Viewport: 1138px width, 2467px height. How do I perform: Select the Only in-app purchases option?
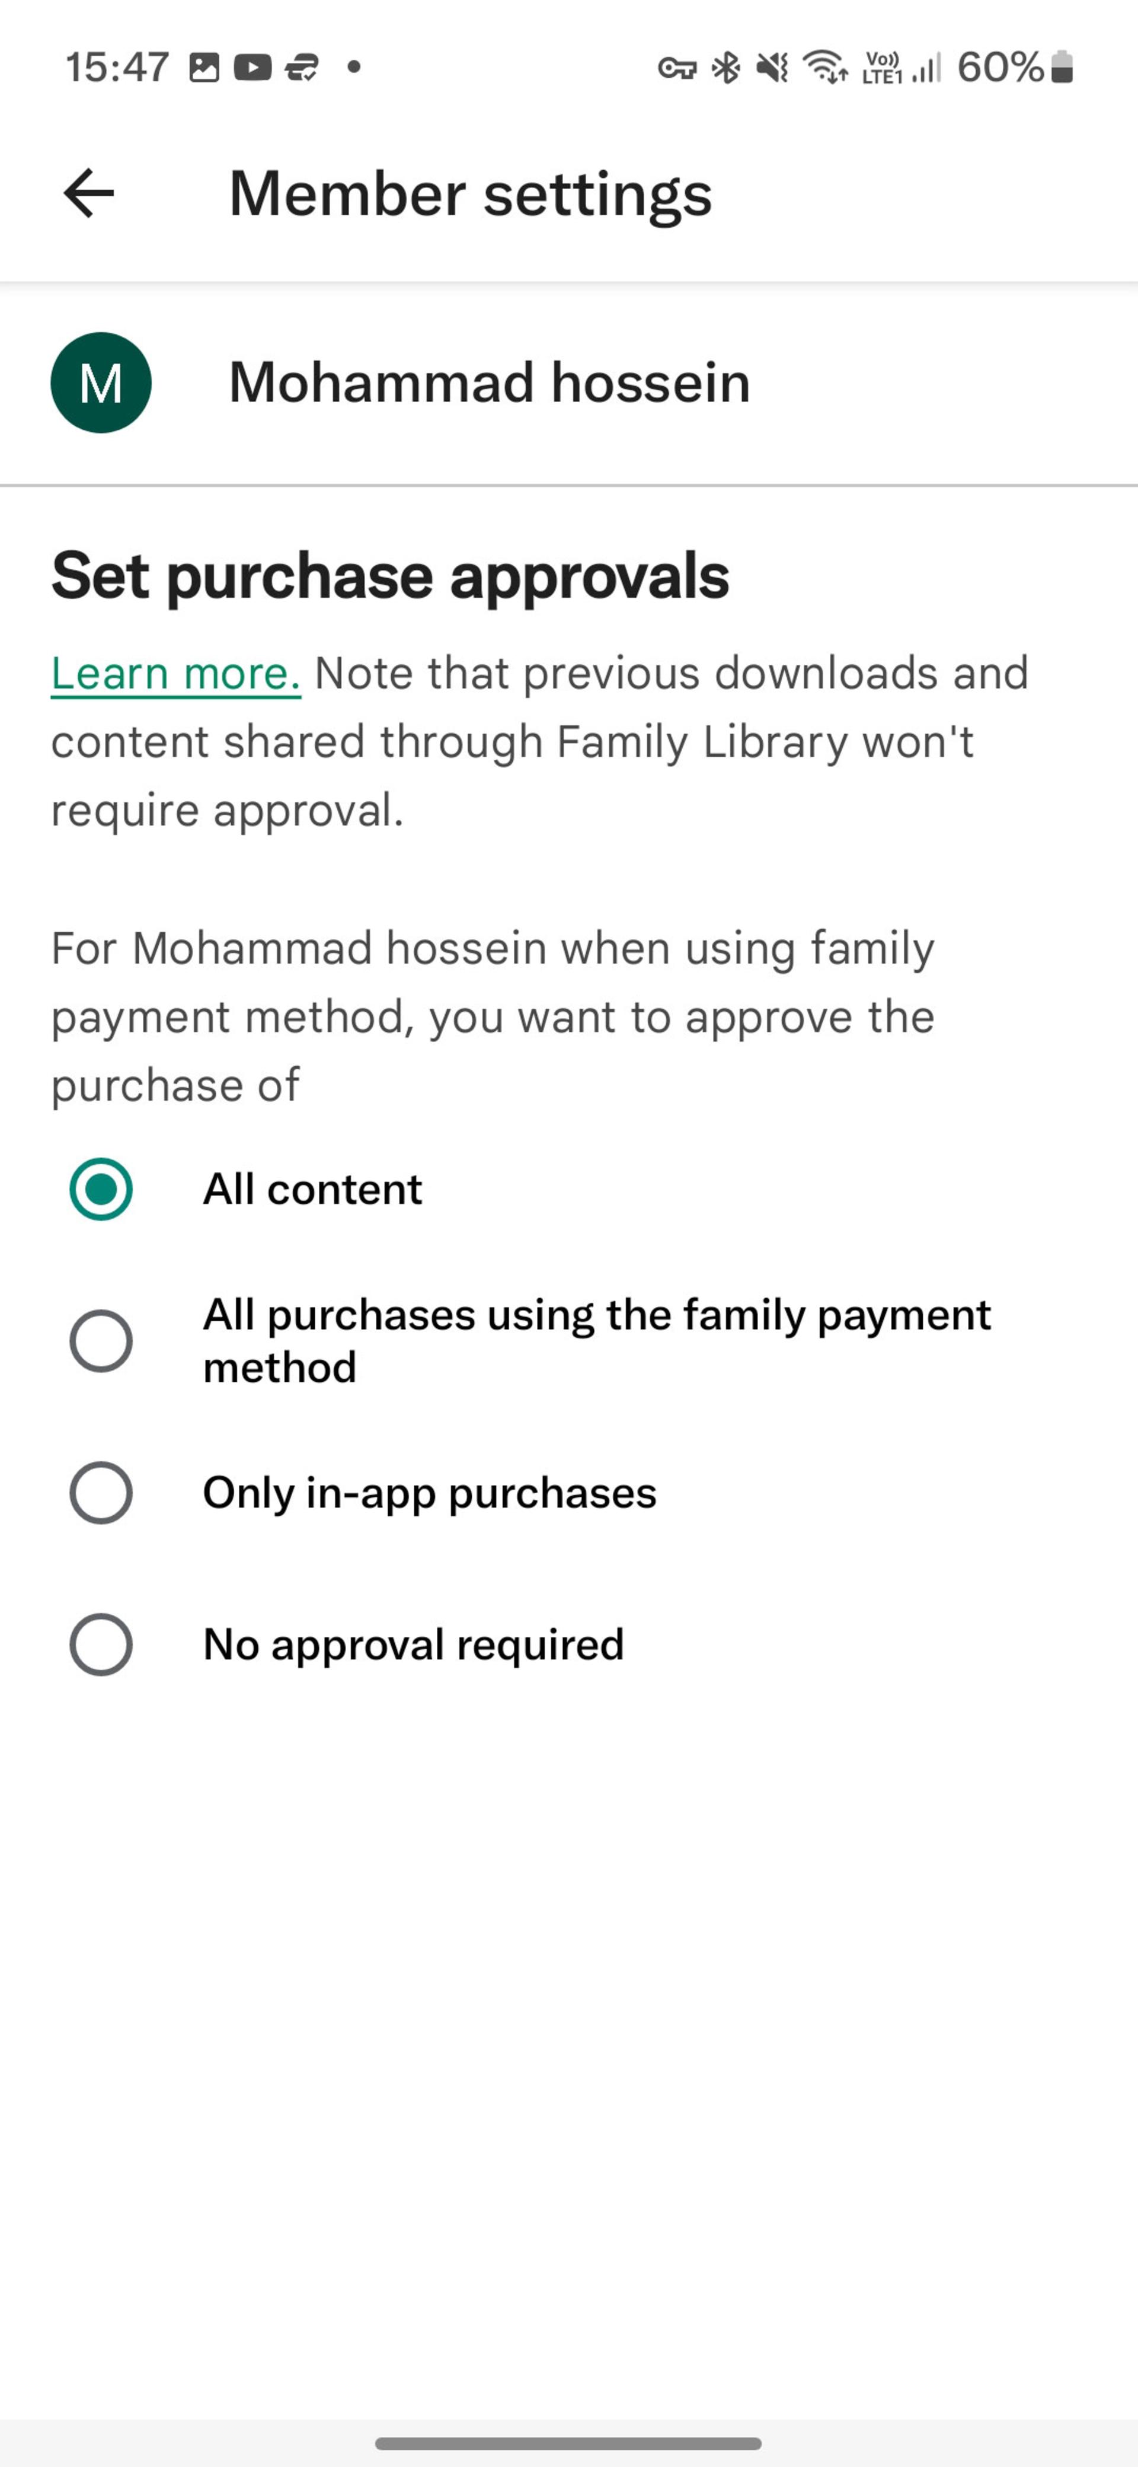pyautogui.click(x=101, y=1492)
